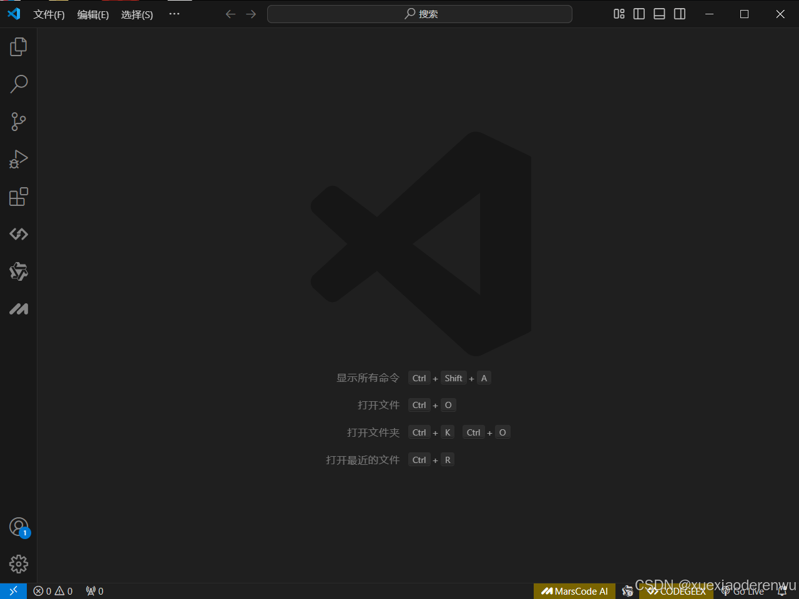Screen dimensions: 799x599
Task: Open the Source Control view
Action: click(x=19, y=122)
